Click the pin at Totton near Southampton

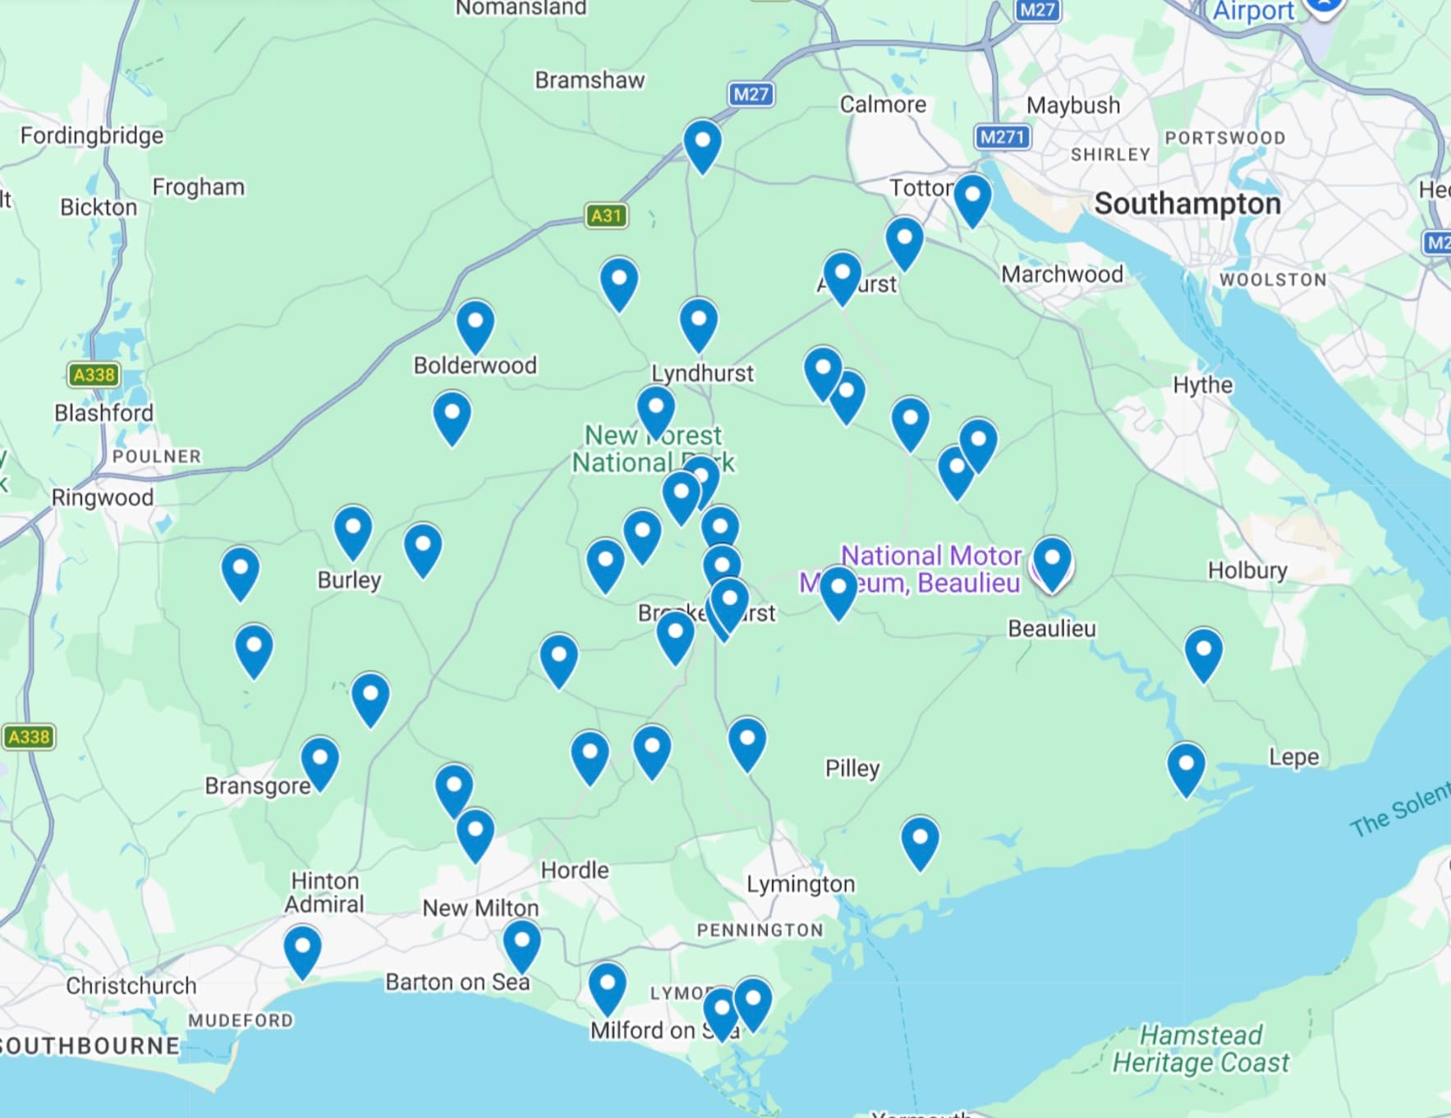[x=972, y=200]
